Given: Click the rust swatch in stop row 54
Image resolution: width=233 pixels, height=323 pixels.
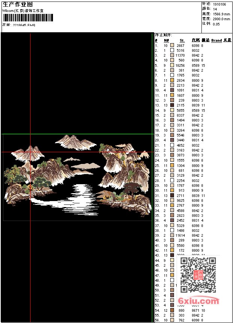Looking at the screenshot, I should pos(172,310).
